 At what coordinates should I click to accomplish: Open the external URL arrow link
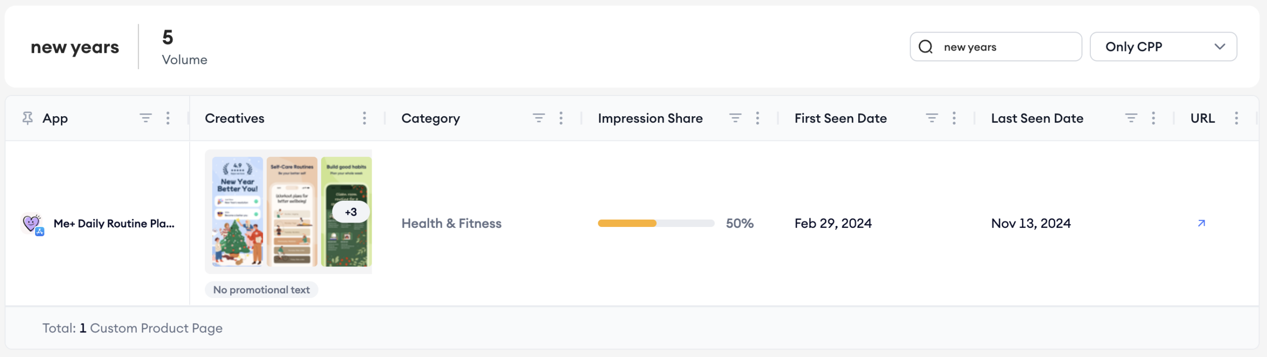[x=1202, y=223]
